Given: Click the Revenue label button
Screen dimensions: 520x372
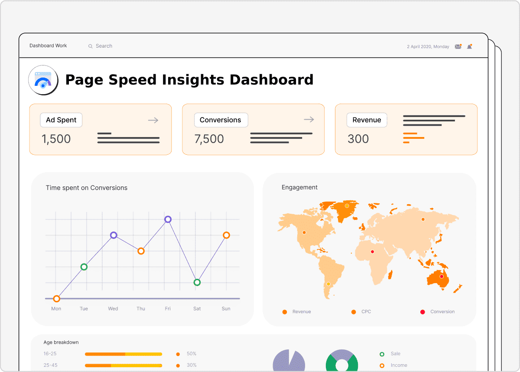Looking at the screenshot, I should pyautogui.click(x=367, y=120).
